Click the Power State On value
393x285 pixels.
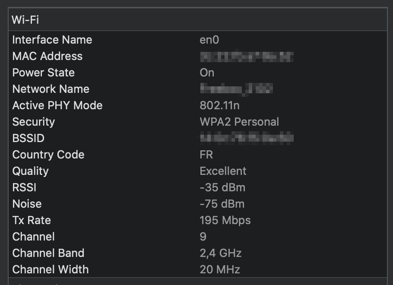(207, 73)
